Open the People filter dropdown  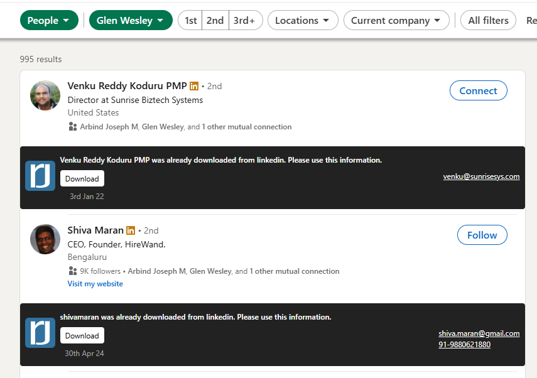pyautogui.click(x=49, y=20)
